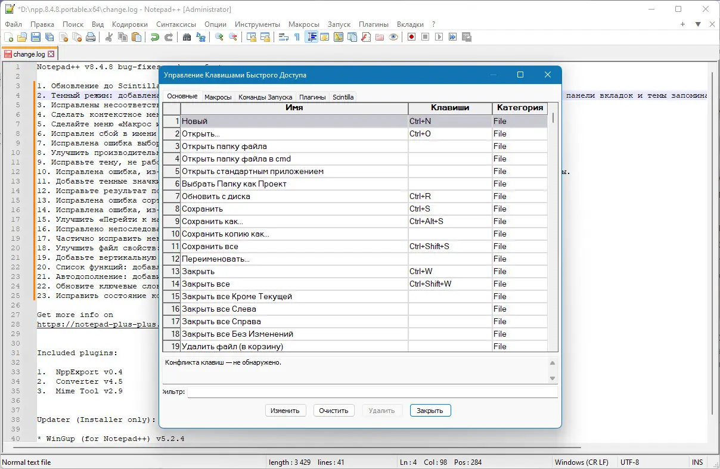Image resolution: width=720 pixels, height=469 pixels.
Task: Select the Обновить с диска row
Action: coord(355,196)
